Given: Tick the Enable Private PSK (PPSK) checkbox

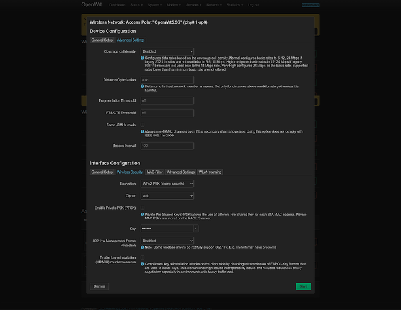Looking at the screenshot, I should 143,207.
